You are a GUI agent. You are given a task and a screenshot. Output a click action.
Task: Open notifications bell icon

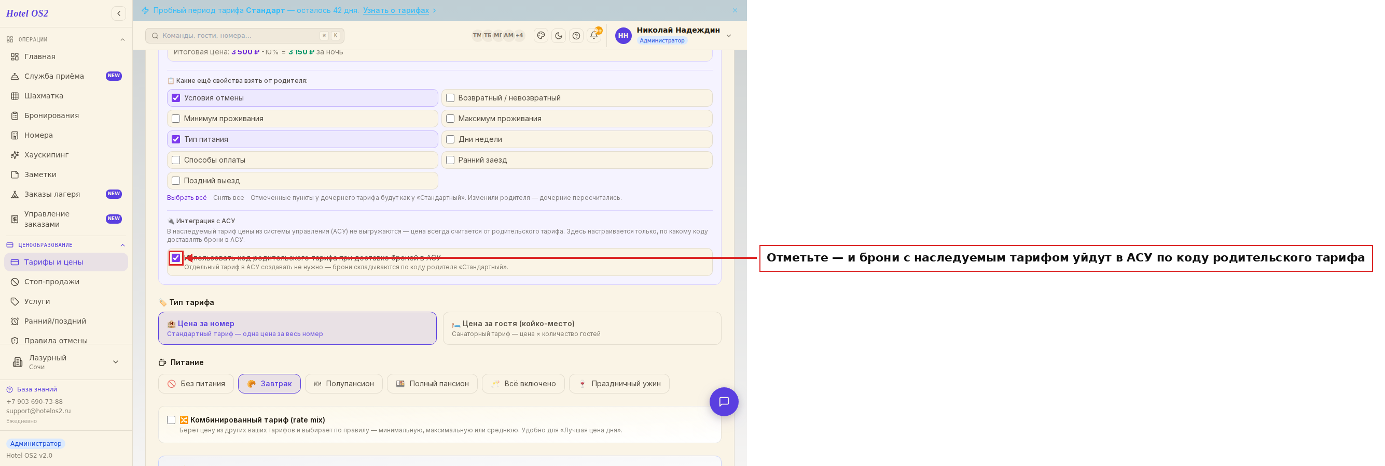(593, 35)
